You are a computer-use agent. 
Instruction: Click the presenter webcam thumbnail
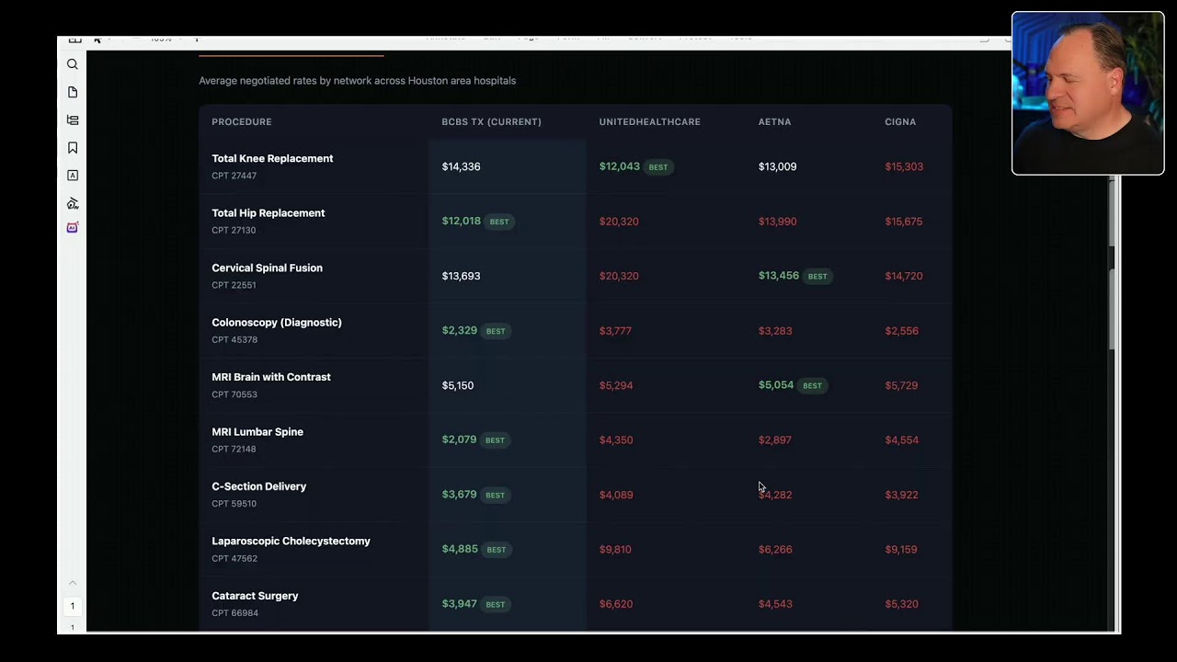pyautogui.click(x=1088, y=93)
